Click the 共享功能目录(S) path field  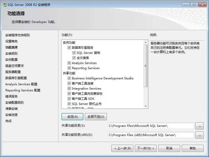(151, 126)
